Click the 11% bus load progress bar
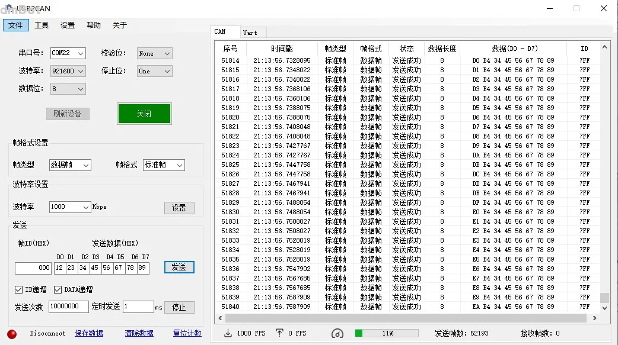 (387, 333)
